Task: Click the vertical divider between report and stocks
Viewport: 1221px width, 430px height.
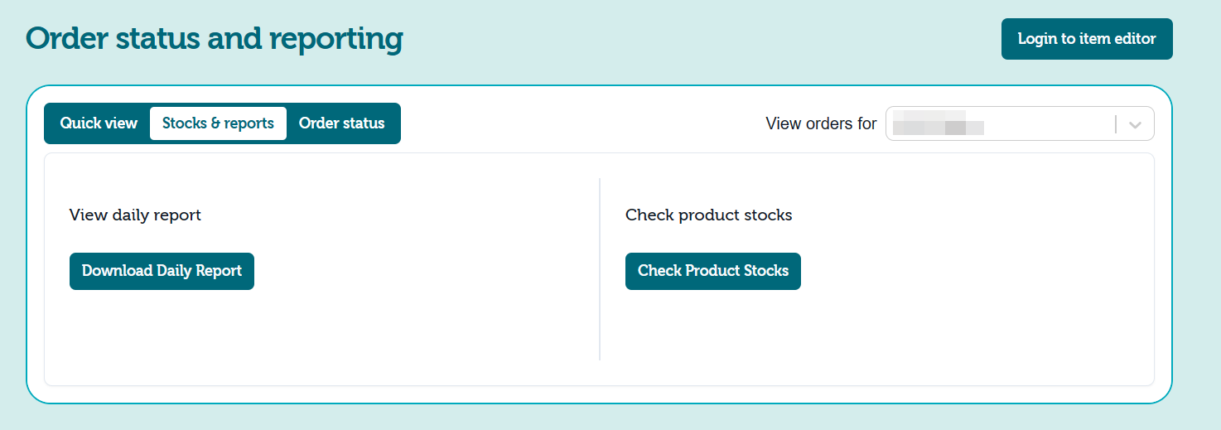Action: click(600, 269)
